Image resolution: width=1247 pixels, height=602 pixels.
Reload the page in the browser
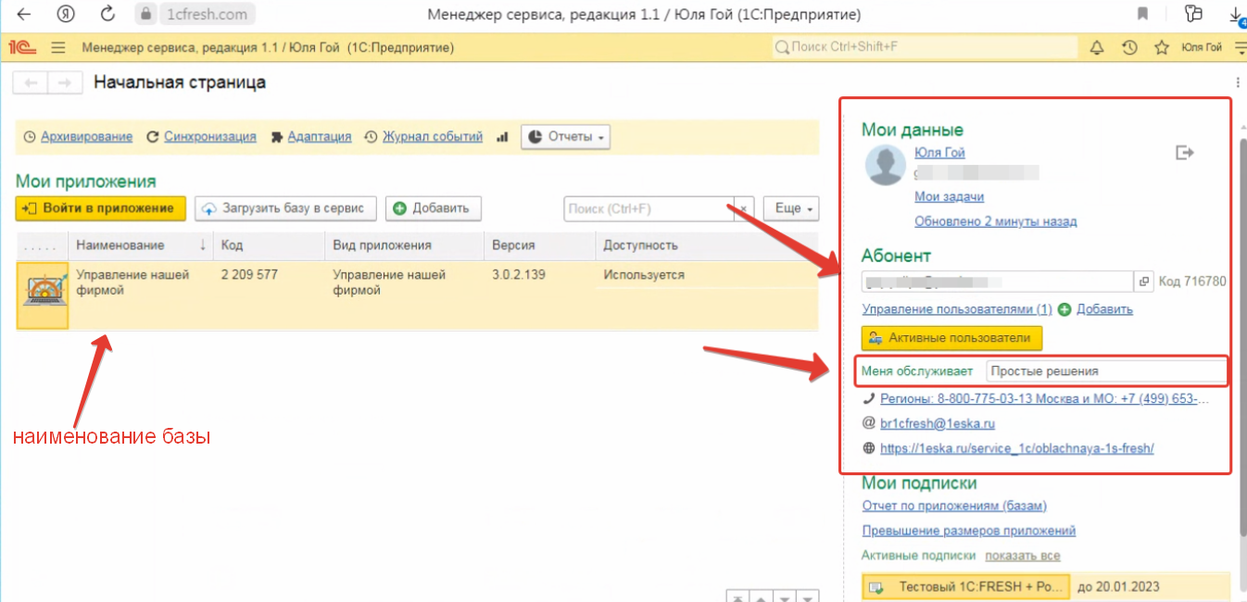(107, 14)
